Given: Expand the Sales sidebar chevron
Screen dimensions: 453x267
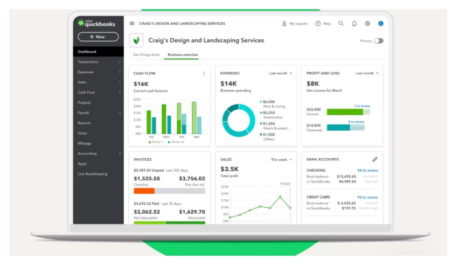Looking at the screenshot, I should click(x=120, y=82).
